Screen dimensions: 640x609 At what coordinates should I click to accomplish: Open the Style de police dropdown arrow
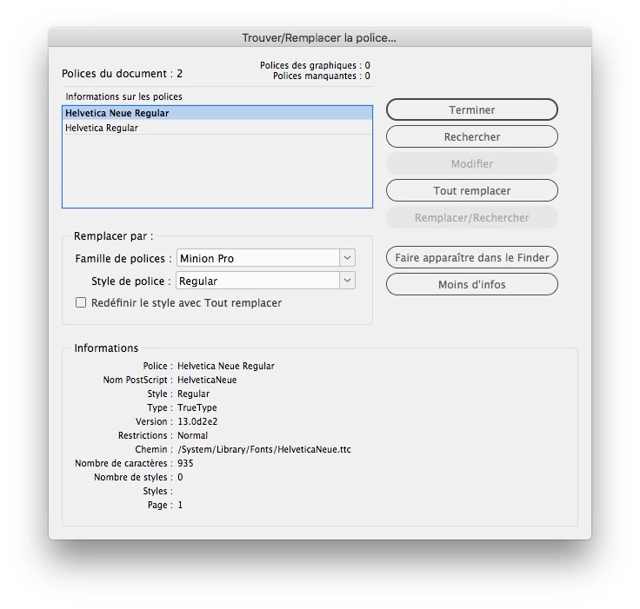tap(347, 281)
